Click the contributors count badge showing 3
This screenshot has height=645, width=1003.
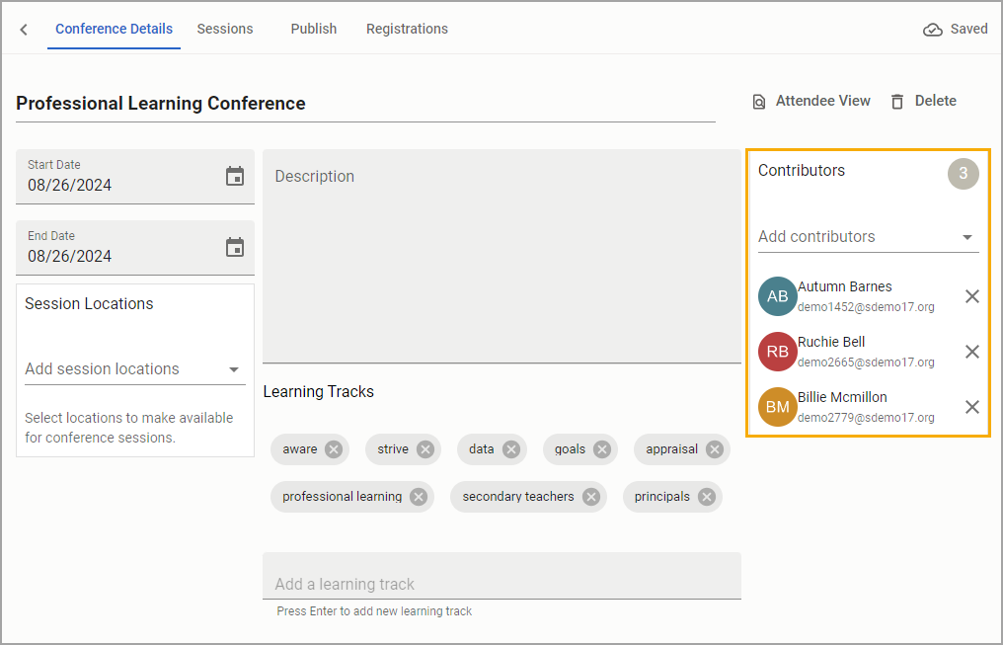pyautogui.click(x=964, y=174)
